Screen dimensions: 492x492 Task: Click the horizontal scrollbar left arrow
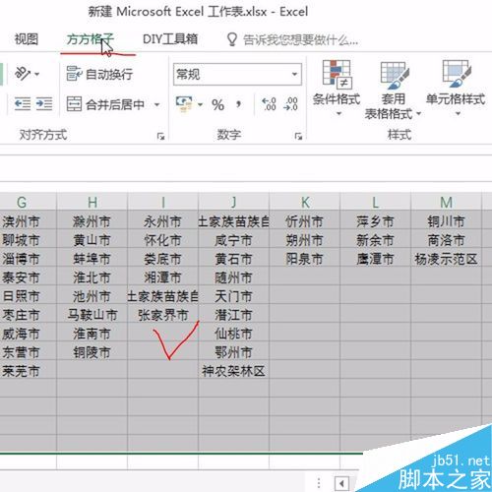341,483
